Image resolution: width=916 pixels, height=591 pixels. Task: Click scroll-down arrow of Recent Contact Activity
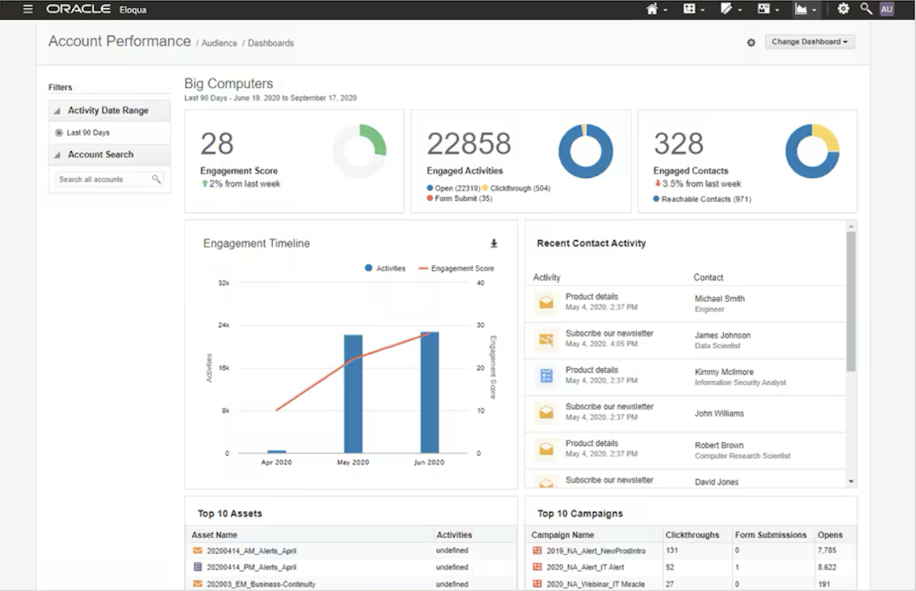coord(851,481)
